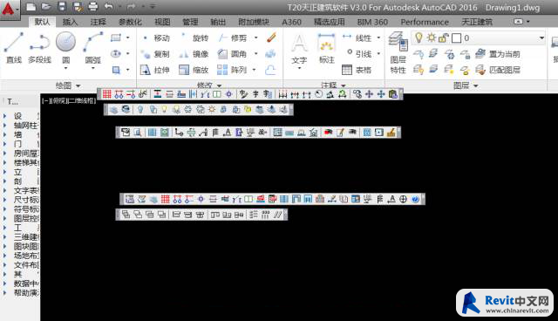Open dropdown arrow next to 引线
The height and width of the screenshot is (321, 558).
click(x=378, y=54)
